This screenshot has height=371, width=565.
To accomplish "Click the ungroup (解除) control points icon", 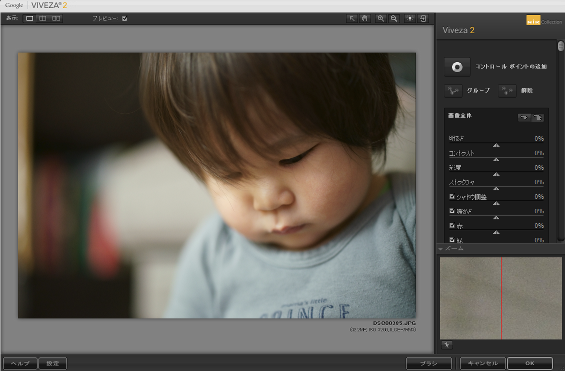I will [507, 91].
